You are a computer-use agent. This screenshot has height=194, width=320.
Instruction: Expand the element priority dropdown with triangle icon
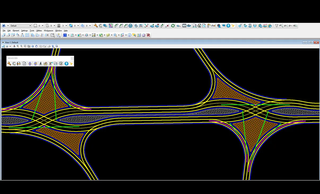(x=90, y=26)
